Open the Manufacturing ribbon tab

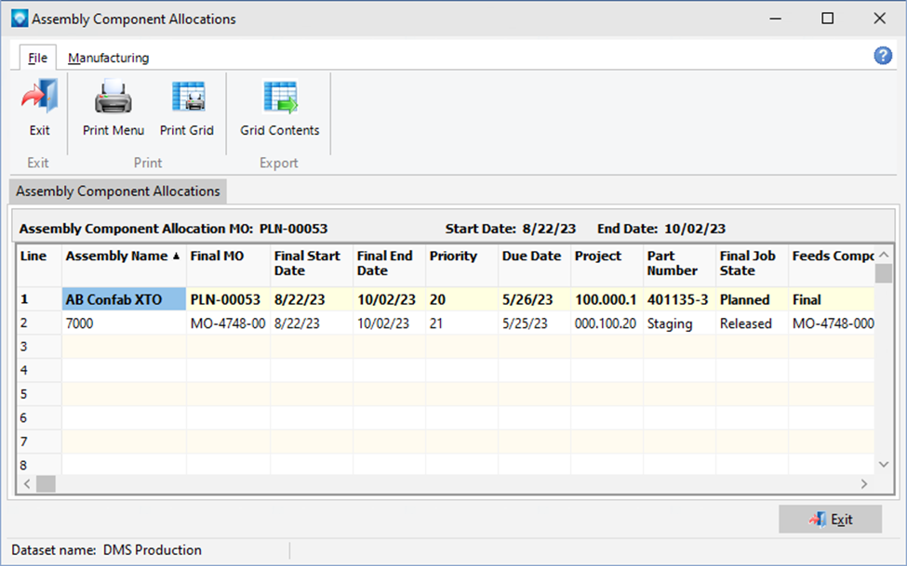point(108,58)
